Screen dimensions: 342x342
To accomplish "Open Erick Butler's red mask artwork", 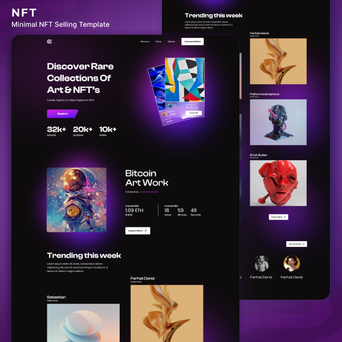I will (278, 183).
